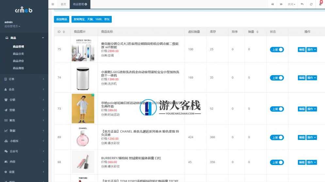Open notifications via the bell icon
This screenshot has height=182, width=325.
(320, 4)
